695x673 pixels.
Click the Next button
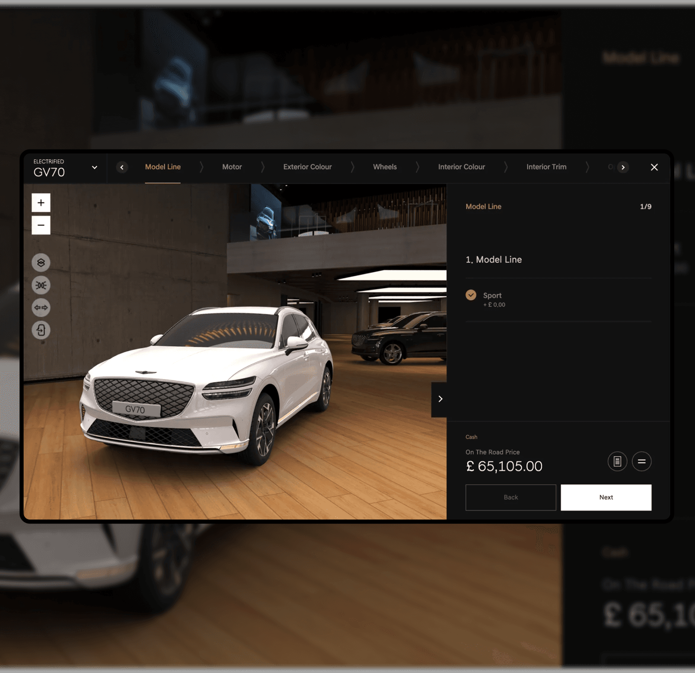pyautogui.click(x=606, y=498)
